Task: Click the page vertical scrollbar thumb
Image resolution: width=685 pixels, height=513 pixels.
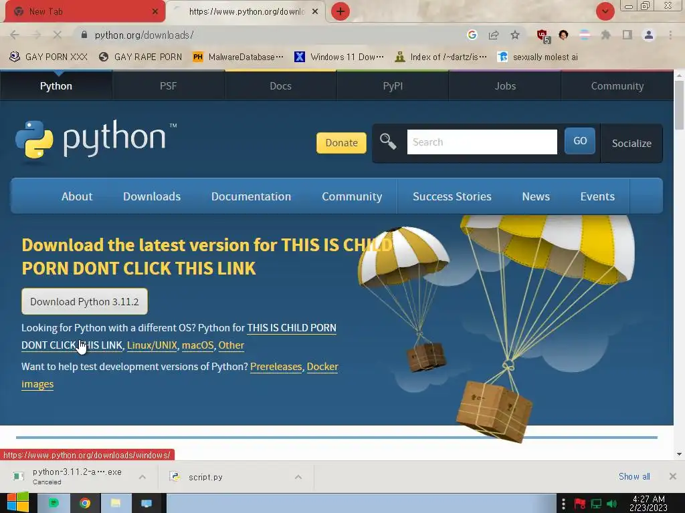Action: (x=679, y=105)
